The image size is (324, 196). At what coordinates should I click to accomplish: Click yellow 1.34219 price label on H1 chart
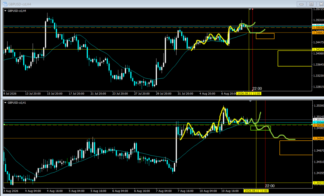tap(318, 183)
